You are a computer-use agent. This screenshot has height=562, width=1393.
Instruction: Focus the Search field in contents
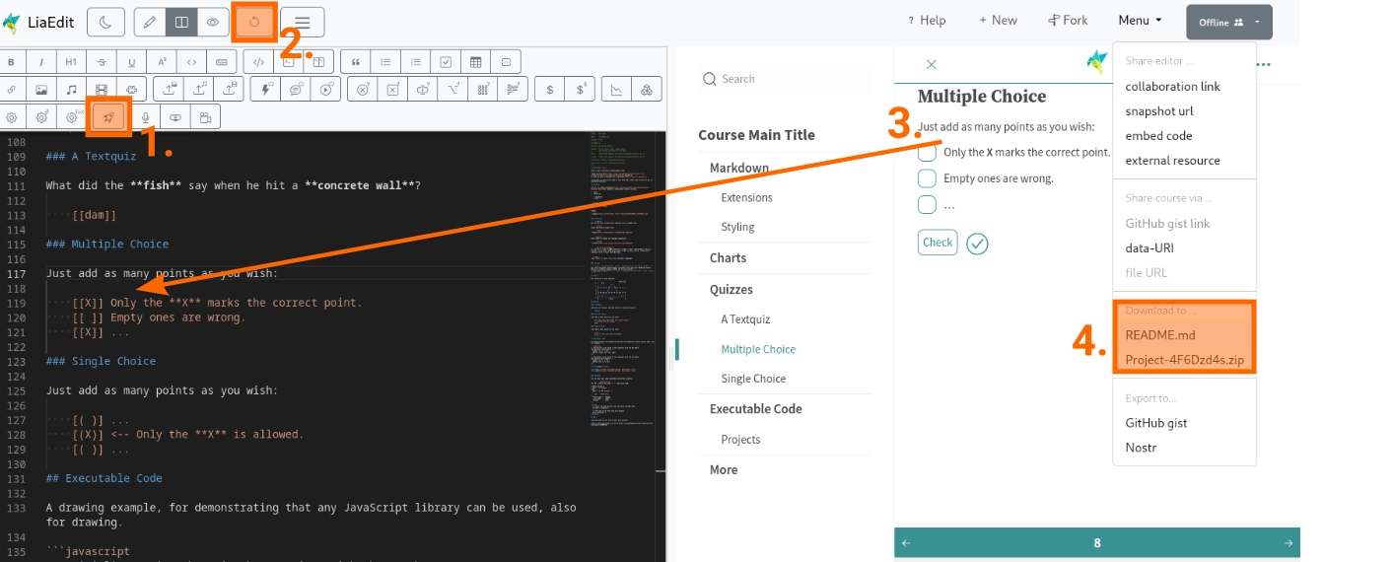(784, 79)
